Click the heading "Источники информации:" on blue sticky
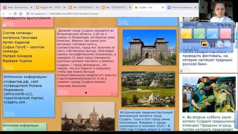Viewport: 238px width, 134px height. pos(26,77)
